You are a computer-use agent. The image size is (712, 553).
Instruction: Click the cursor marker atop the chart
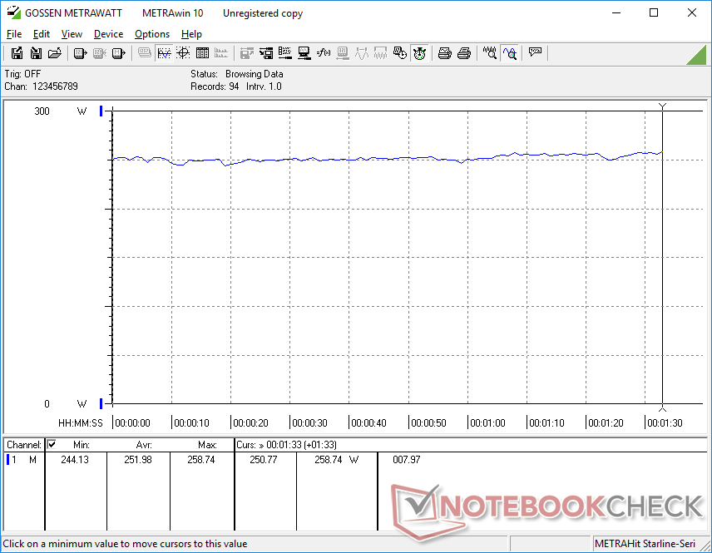(x=662, y=106)
